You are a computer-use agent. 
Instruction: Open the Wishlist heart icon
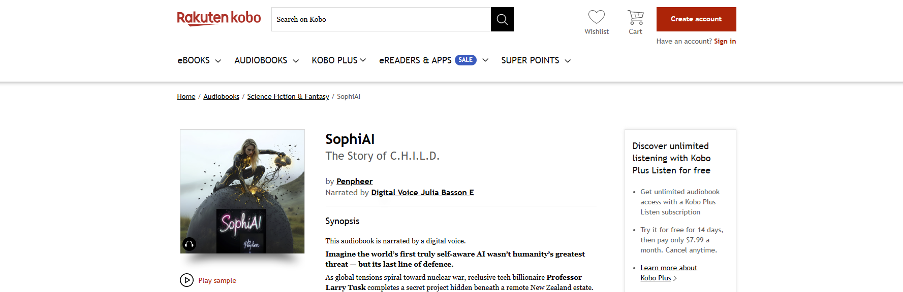596,17
